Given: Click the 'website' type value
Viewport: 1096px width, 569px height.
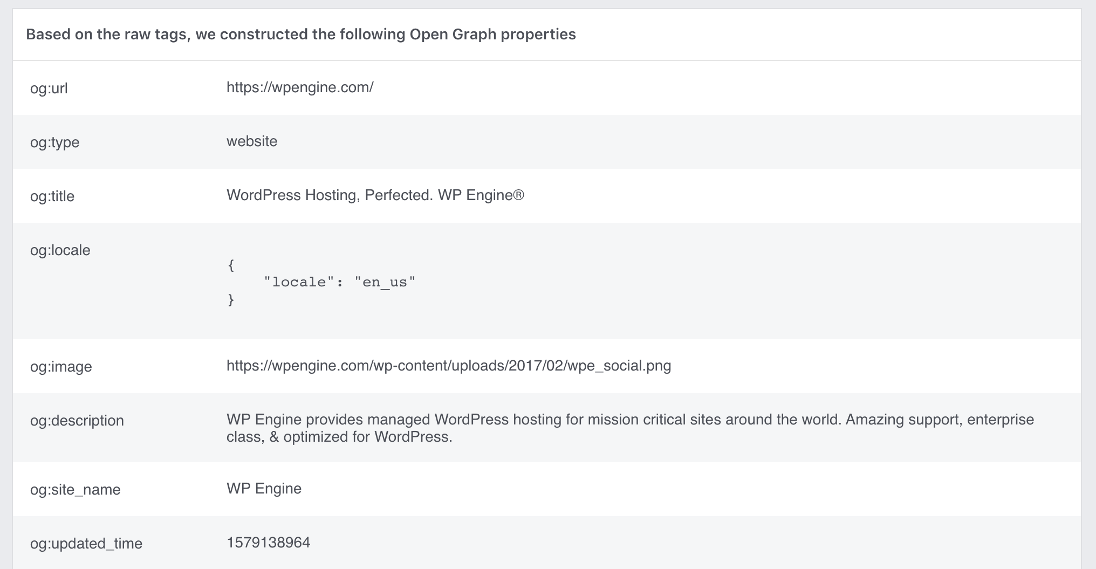Looking at the screenshot, I should pyautogui.click(x=251, y=141).
